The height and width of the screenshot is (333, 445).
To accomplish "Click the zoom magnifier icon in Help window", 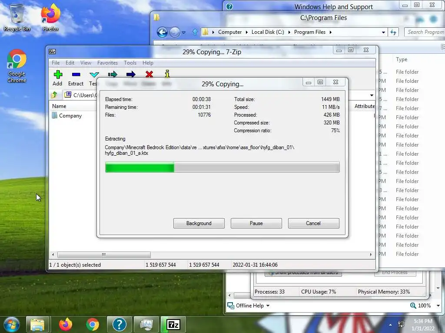I will point(413,306).
